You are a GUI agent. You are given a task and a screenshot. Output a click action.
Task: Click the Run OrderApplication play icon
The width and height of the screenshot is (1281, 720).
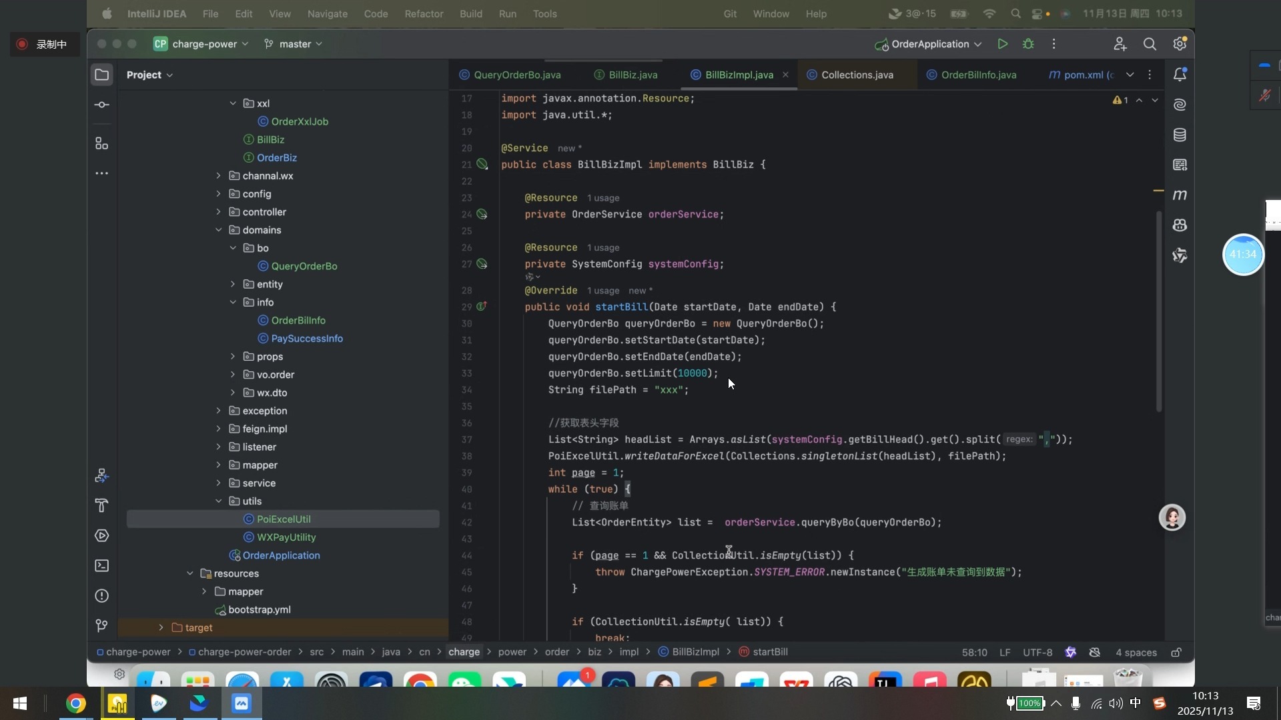click(x=1002, y=44)
